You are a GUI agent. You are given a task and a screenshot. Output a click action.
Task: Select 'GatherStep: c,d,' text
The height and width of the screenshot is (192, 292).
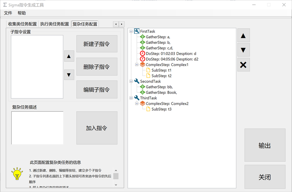point(160,48)
